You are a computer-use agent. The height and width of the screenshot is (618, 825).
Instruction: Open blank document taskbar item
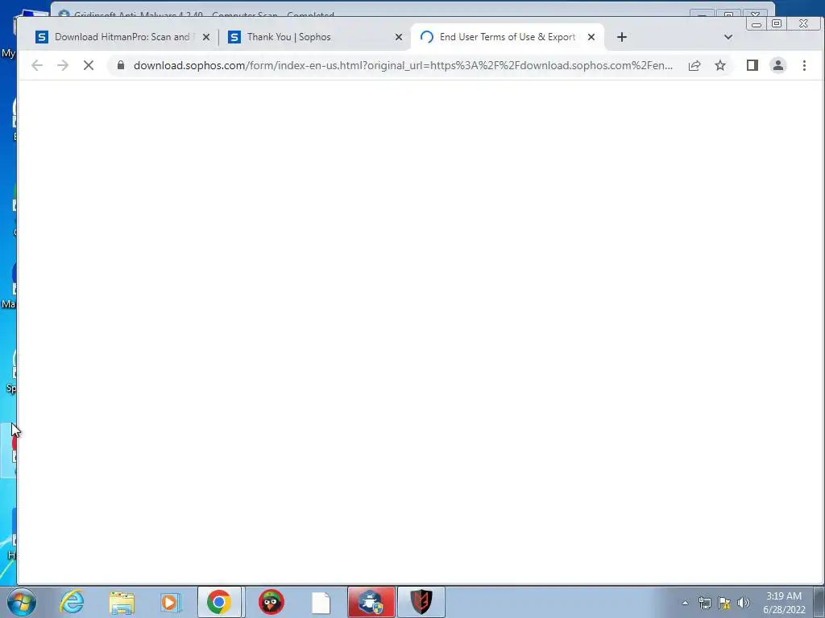coord(321,602)
